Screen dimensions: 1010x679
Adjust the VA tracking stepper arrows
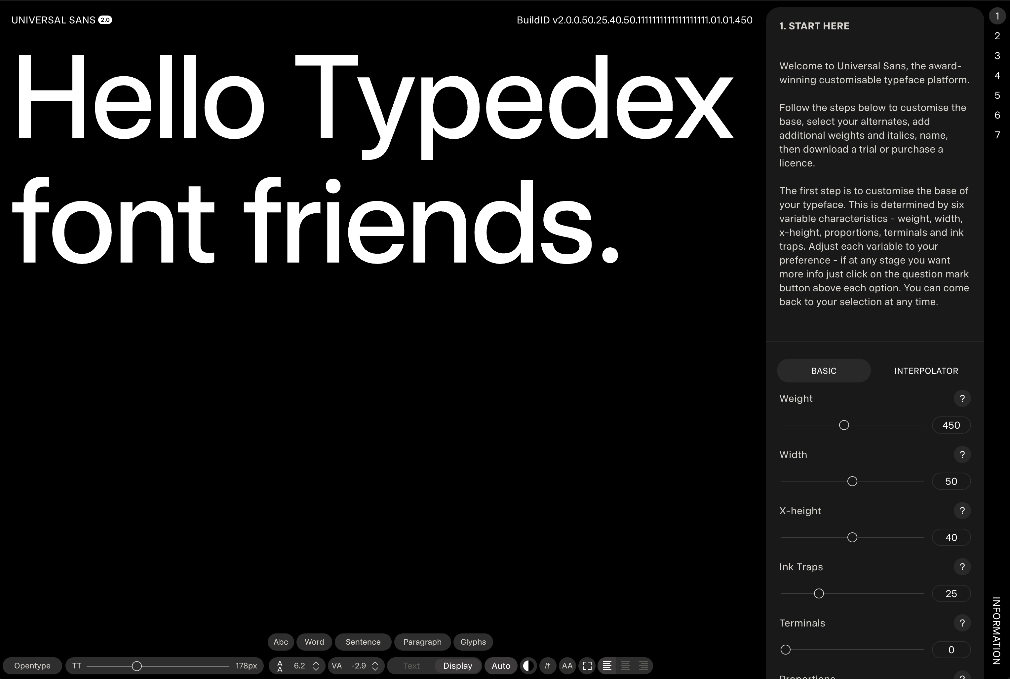[375, 665]
